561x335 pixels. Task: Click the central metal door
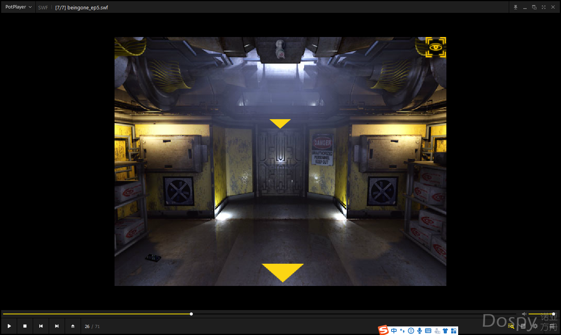(280, 163)
